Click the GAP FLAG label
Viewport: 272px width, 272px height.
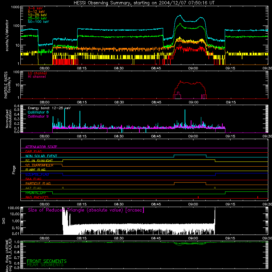[33, 151]
